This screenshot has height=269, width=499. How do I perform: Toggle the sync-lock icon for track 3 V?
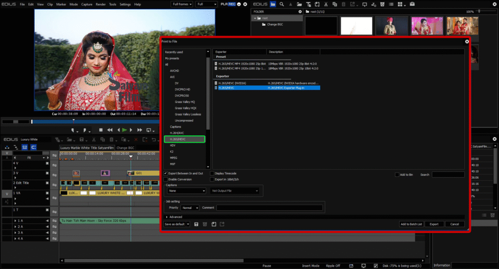(x=55, y=175)
